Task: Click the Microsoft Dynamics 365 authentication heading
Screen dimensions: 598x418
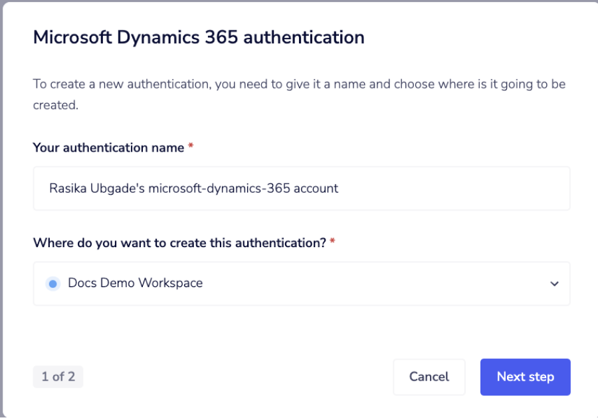Action: tap(198, 37)
